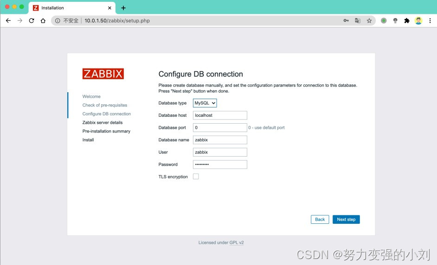
Task: Click the address bar URL
Action: click(117, 20)
